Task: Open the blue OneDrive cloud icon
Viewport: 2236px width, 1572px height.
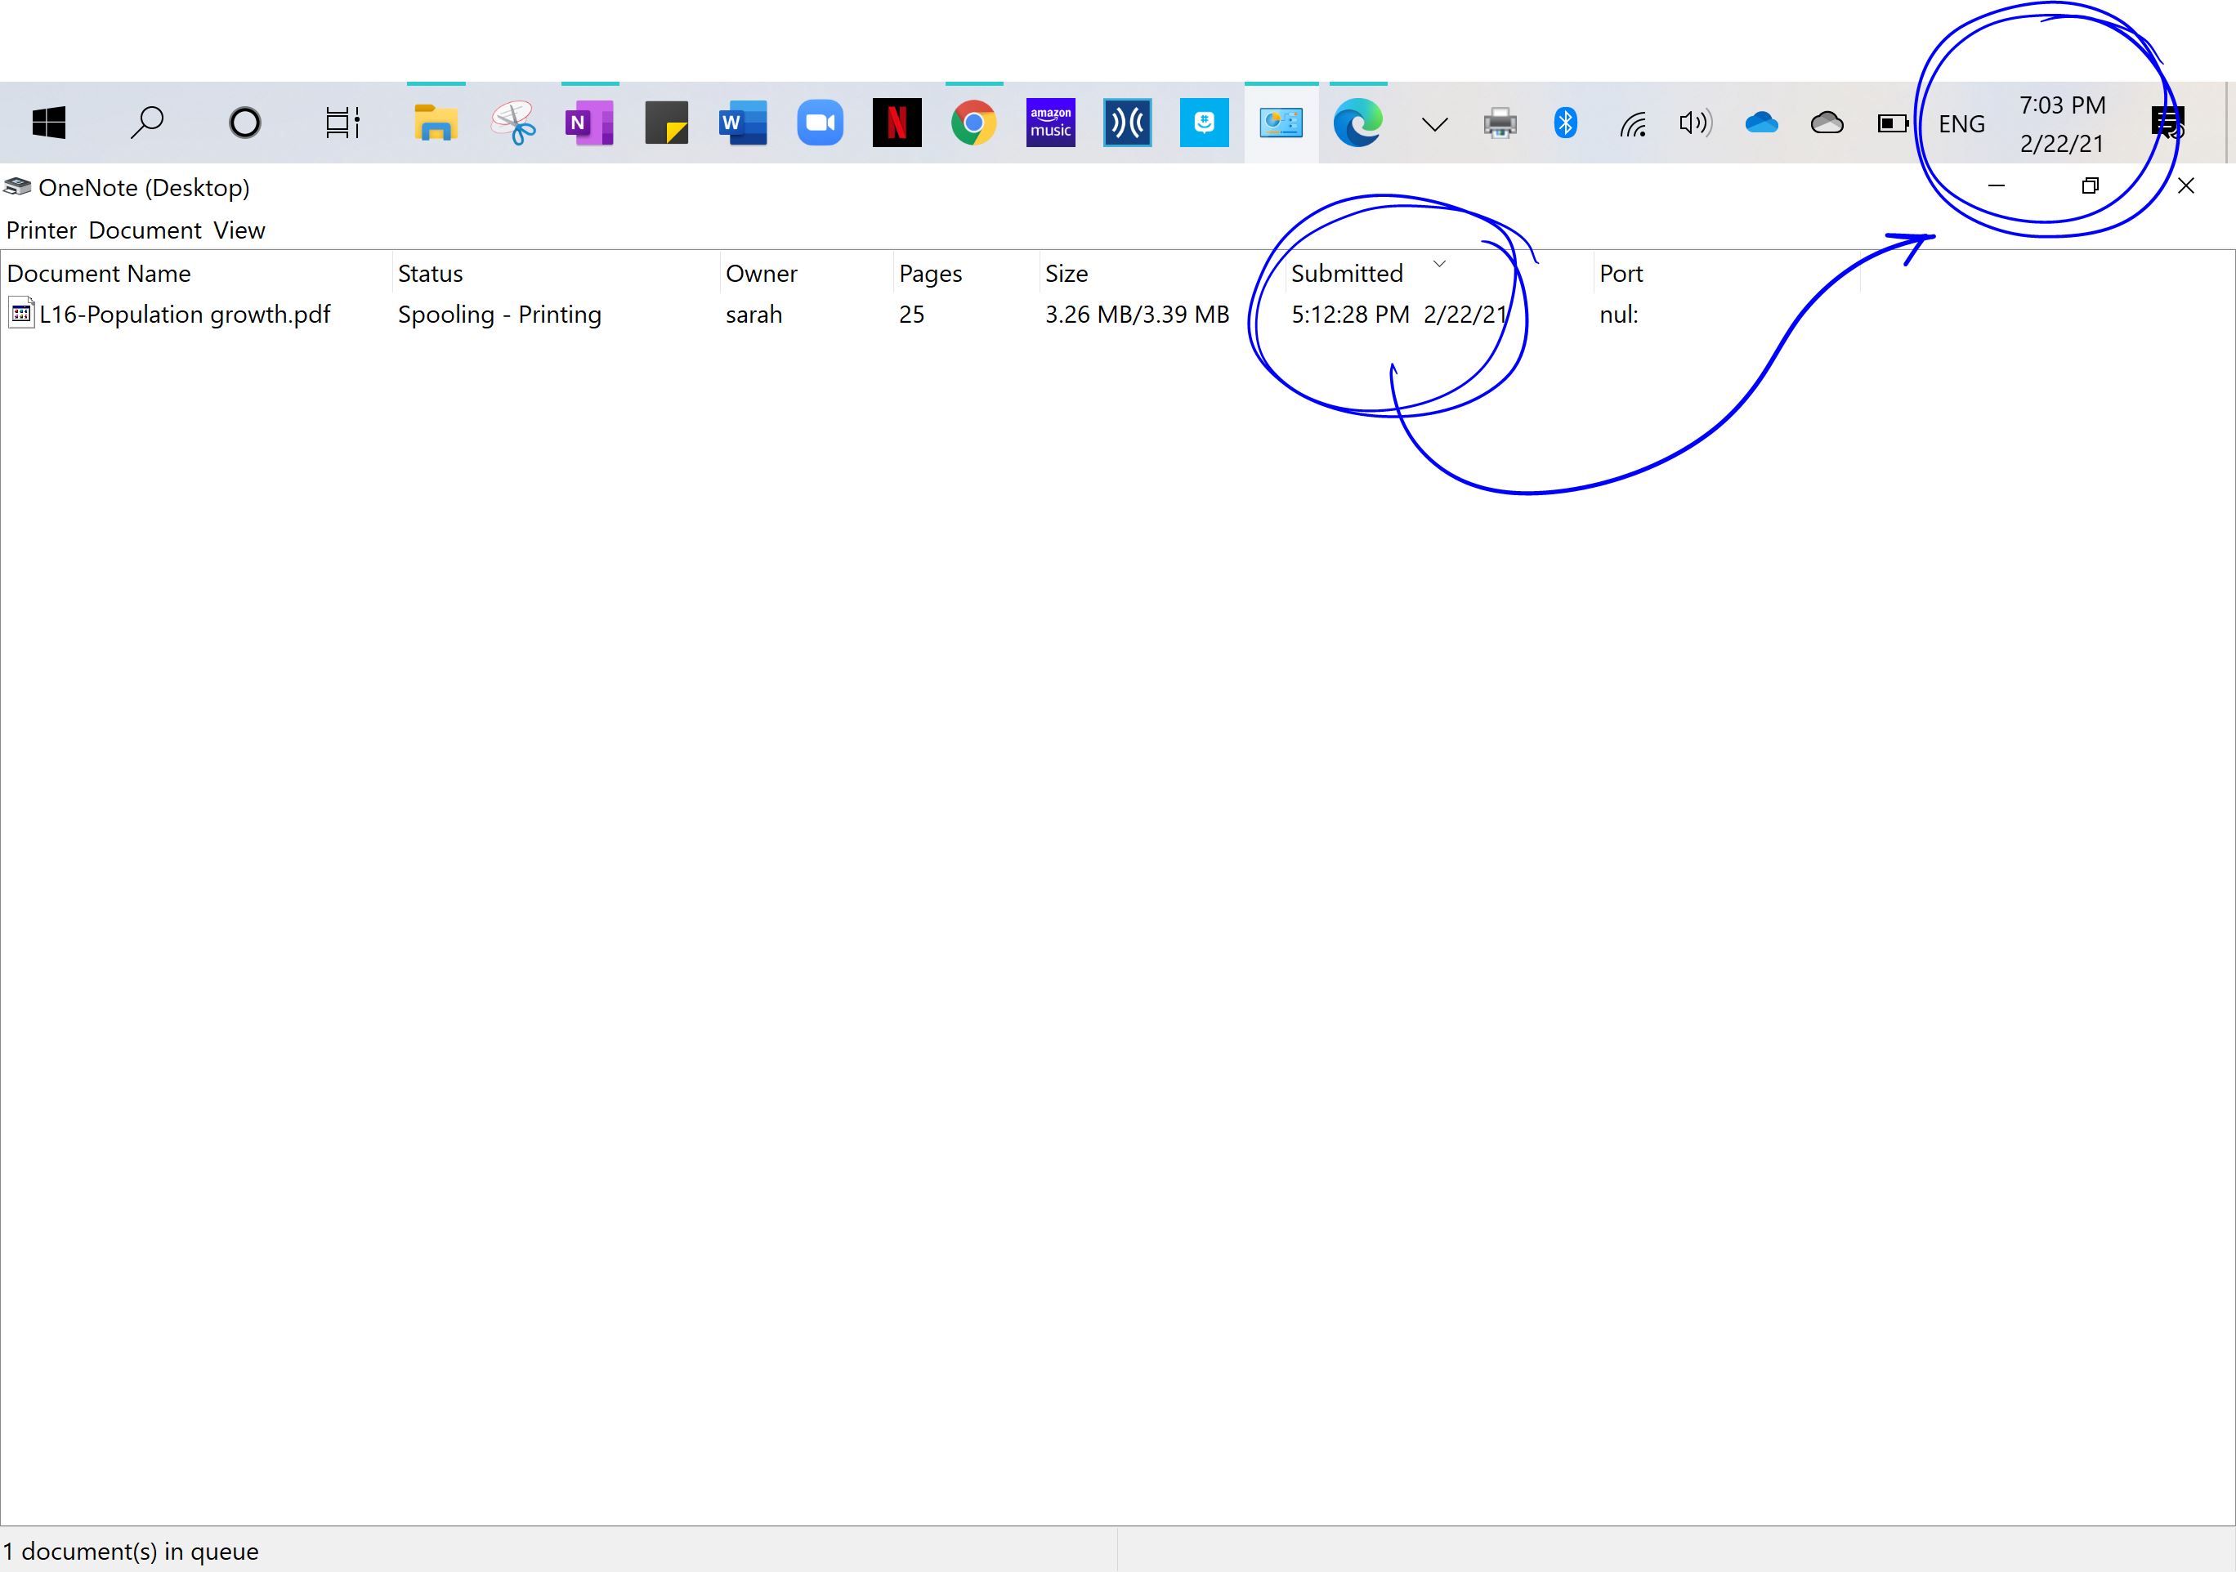Action: tap(1760, 123)
